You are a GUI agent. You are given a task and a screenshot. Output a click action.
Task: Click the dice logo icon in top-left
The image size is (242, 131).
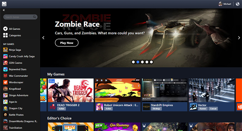click(x=3, y=4)
